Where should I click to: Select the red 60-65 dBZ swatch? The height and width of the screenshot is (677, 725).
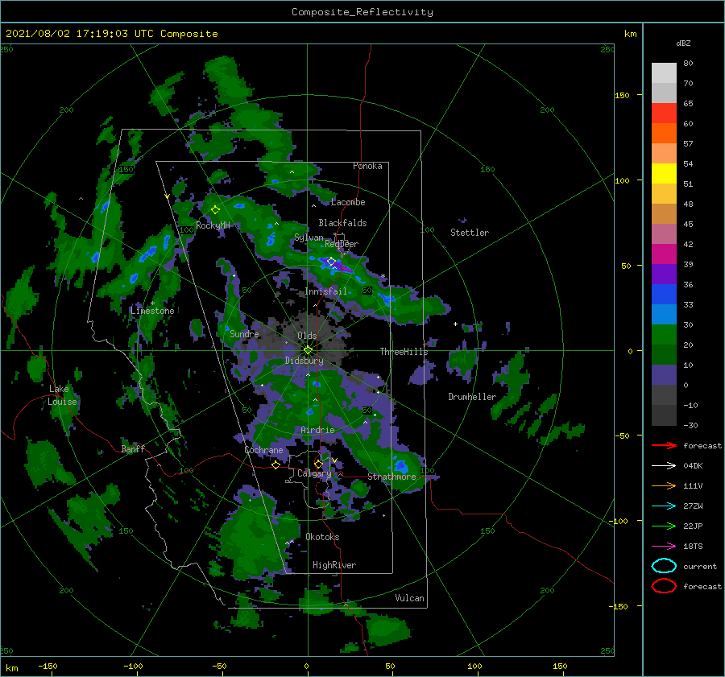pos(664,114)
